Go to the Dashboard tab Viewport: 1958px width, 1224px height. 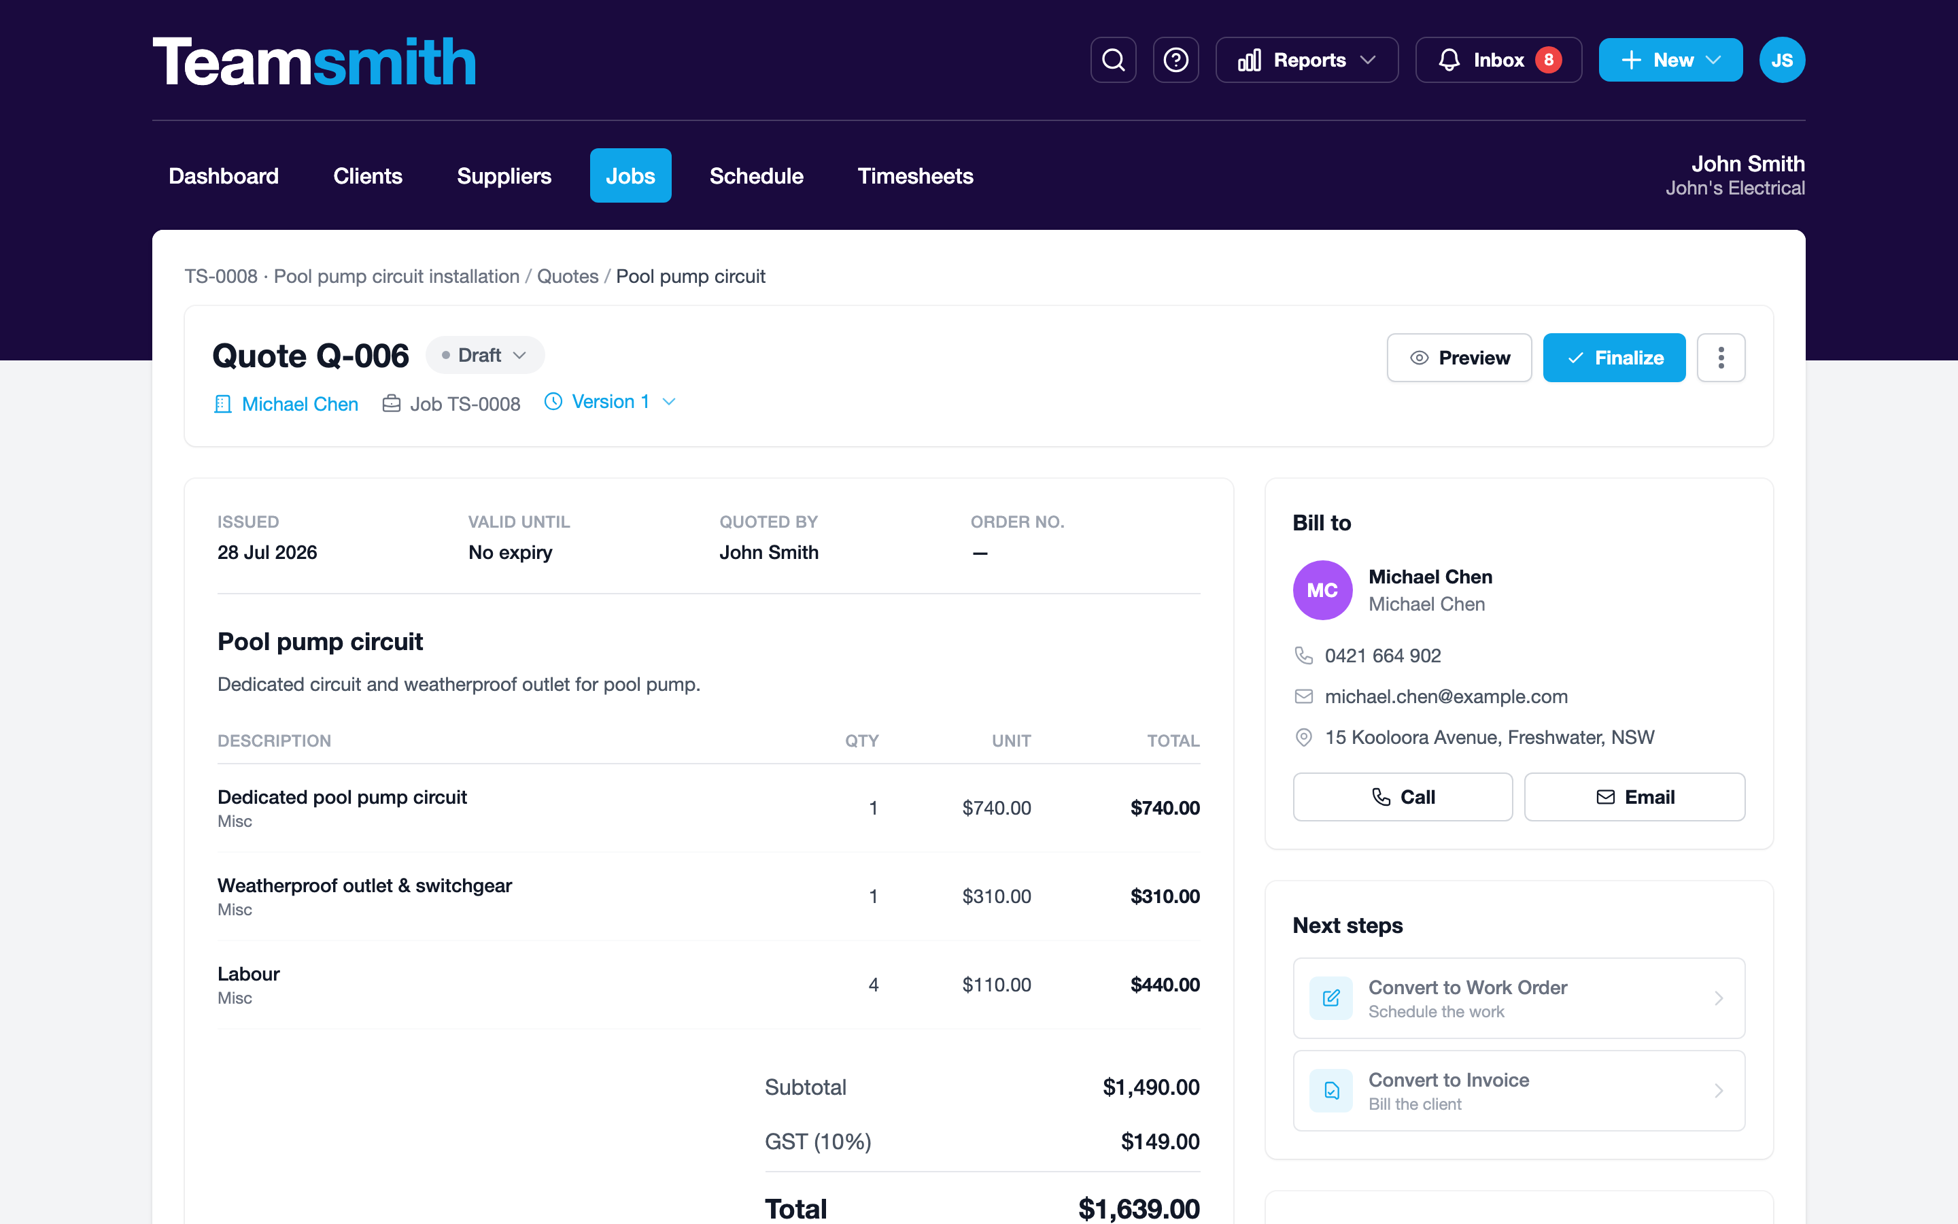tap(223, 175)
